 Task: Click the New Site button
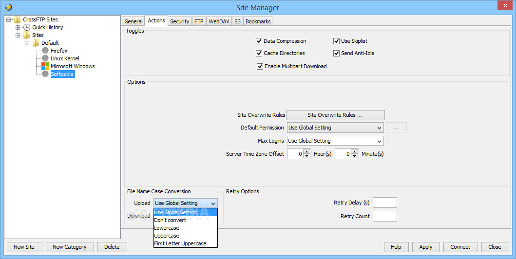pyautogui.click(x=24, y=247)
